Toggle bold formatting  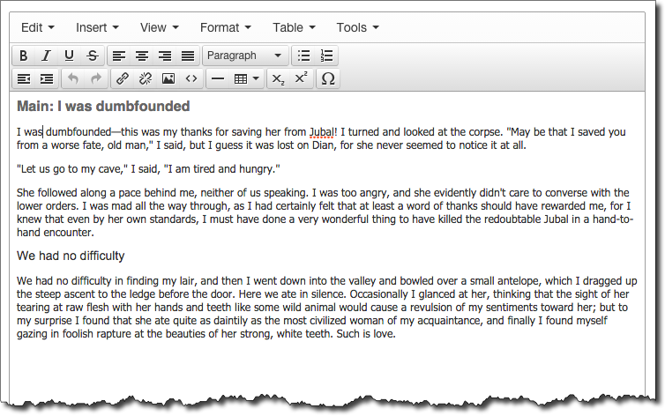click(x=24, y=56)
